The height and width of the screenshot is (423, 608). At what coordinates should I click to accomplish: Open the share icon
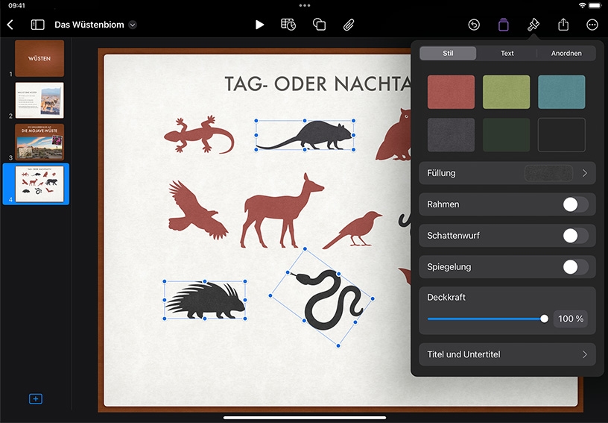coord(563,25)
